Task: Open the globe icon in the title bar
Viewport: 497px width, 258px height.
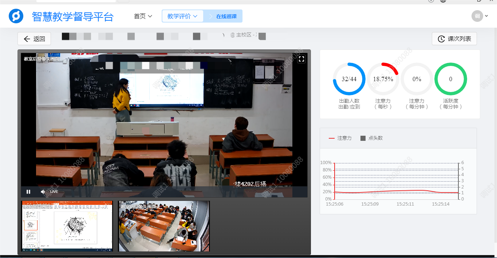Action: (x=442, y=1)
